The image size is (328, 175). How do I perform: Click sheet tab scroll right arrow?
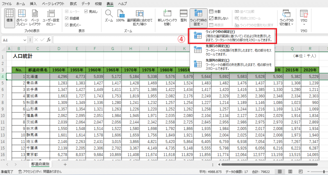pos(16,164)
